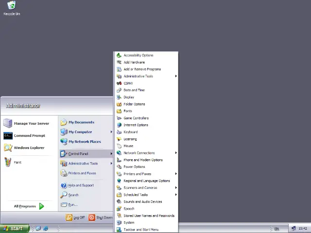Click the Speech icon
The image size is (311, 233).
[119, 209]
